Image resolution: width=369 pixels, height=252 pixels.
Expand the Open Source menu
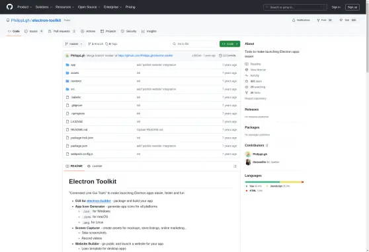[89, 7]
